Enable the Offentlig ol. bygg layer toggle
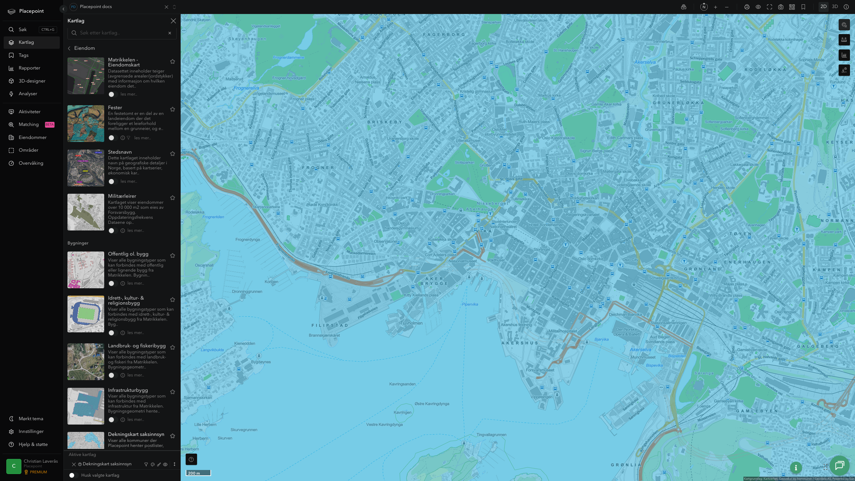The image size is (855, 481). [x=113, y=284]
